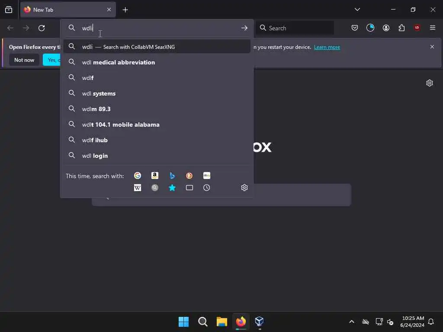
Task: Open File Explorer from taskbar
Action: [222, 322]
